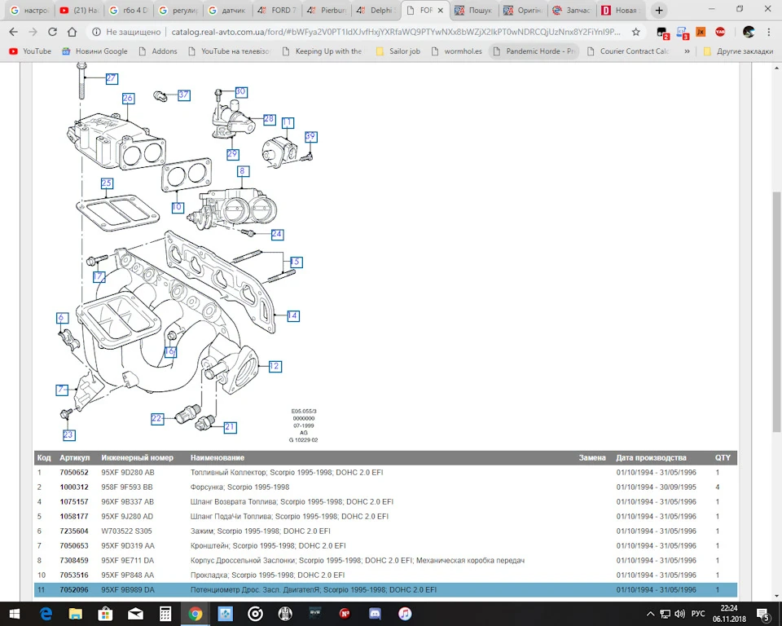Click diagram part label 16
The width and height of the screenshot is (782, 626).
pyautogui.click(x=170, y=352)
